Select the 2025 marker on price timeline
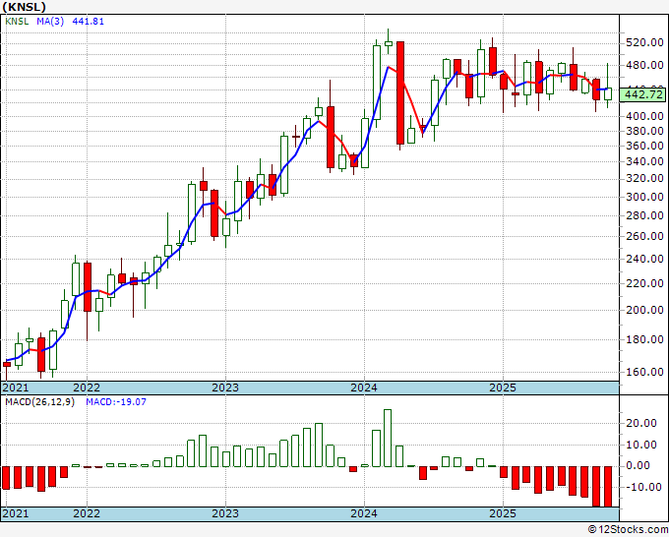The width and height of the screenshot is (669, 537). 503,388
